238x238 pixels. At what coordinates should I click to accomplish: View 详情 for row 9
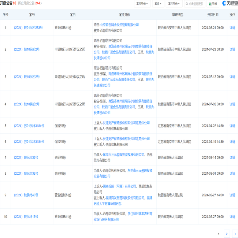232,195
